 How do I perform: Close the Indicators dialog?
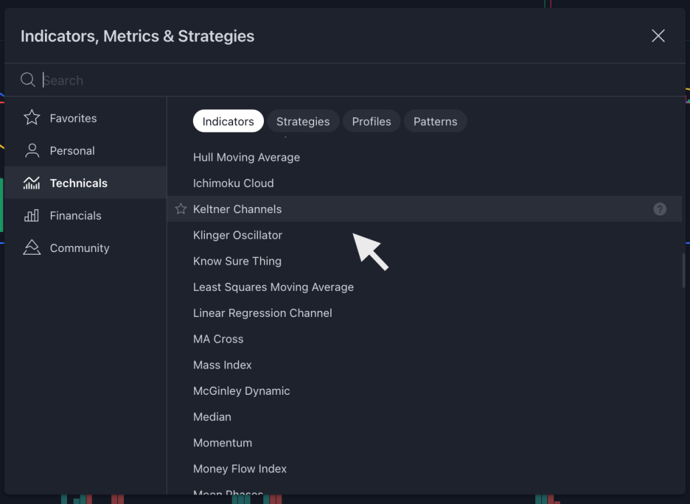(x=658, y=36)
